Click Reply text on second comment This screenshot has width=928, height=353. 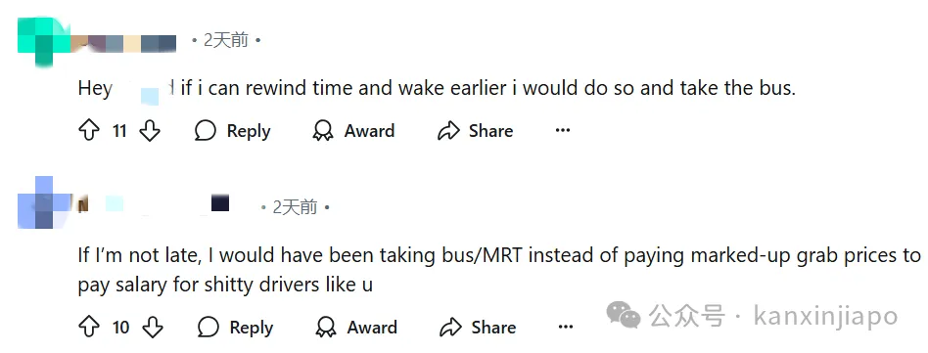252,328
